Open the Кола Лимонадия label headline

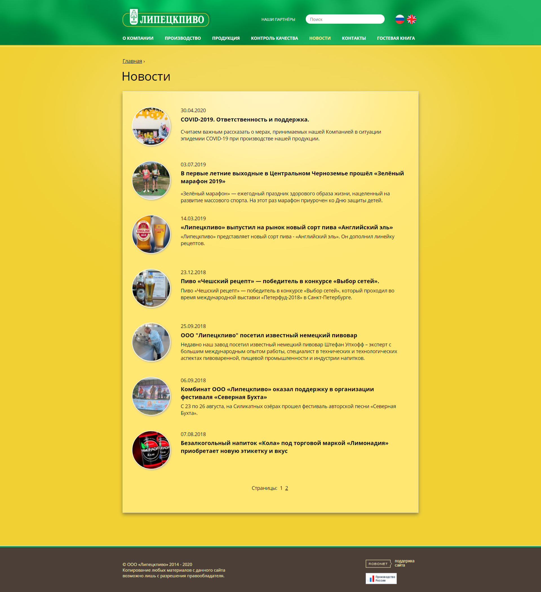pyautogui.click(x=284, y=447)
